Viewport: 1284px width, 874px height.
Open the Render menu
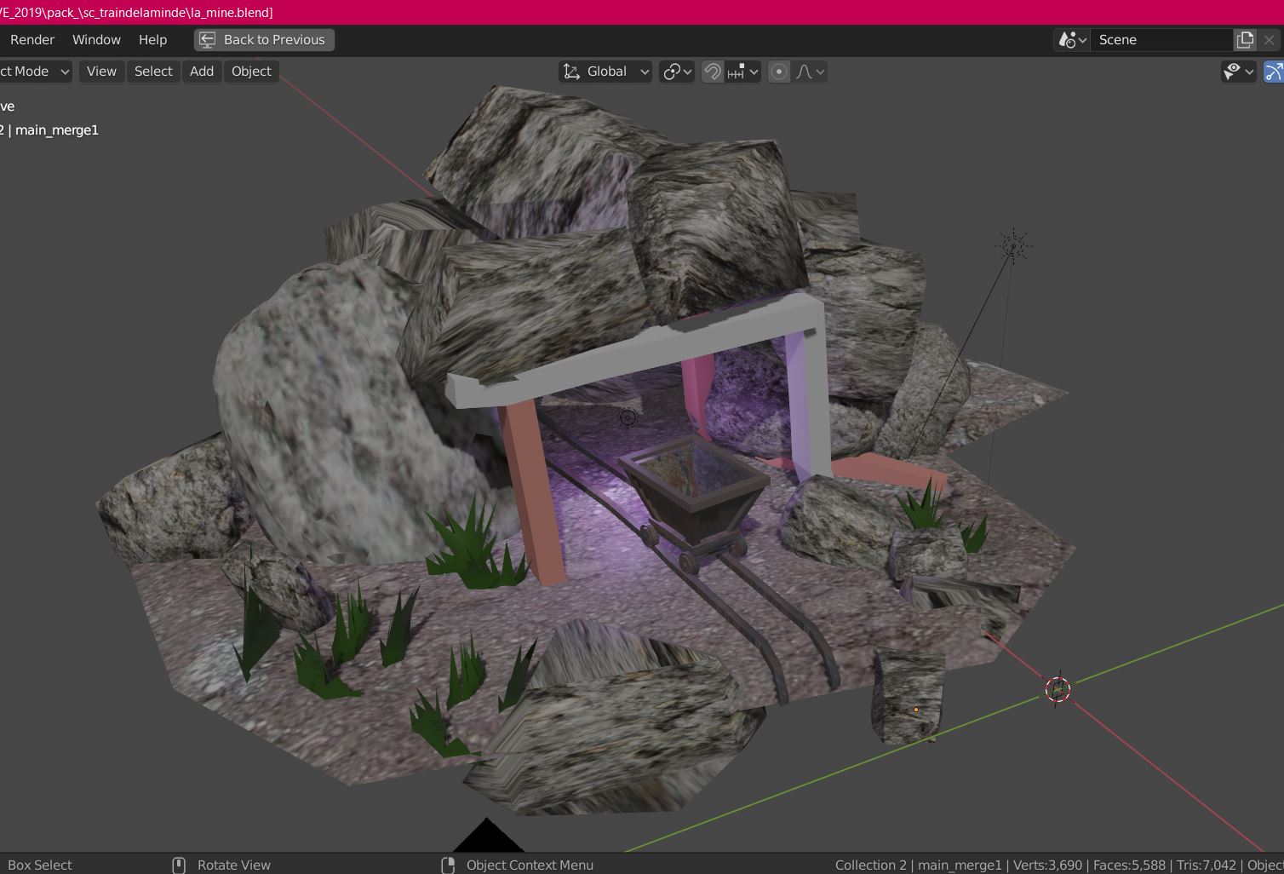(x=32, y=40)
